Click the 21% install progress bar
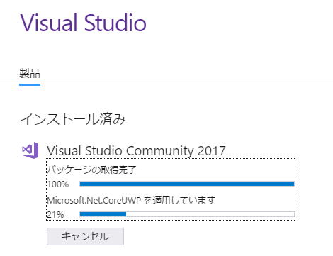The image size is (333, 256). [187, 214]
